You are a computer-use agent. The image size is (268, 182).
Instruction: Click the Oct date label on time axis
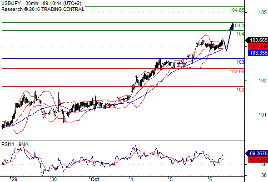95,179
